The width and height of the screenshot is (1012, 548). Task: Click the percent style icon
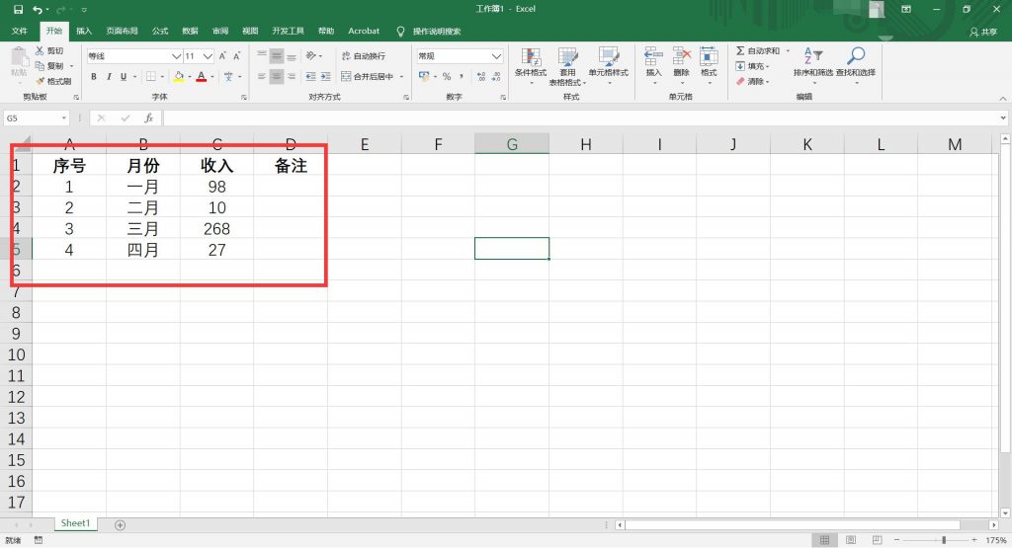pyautogui.click(x=447, y=76)
